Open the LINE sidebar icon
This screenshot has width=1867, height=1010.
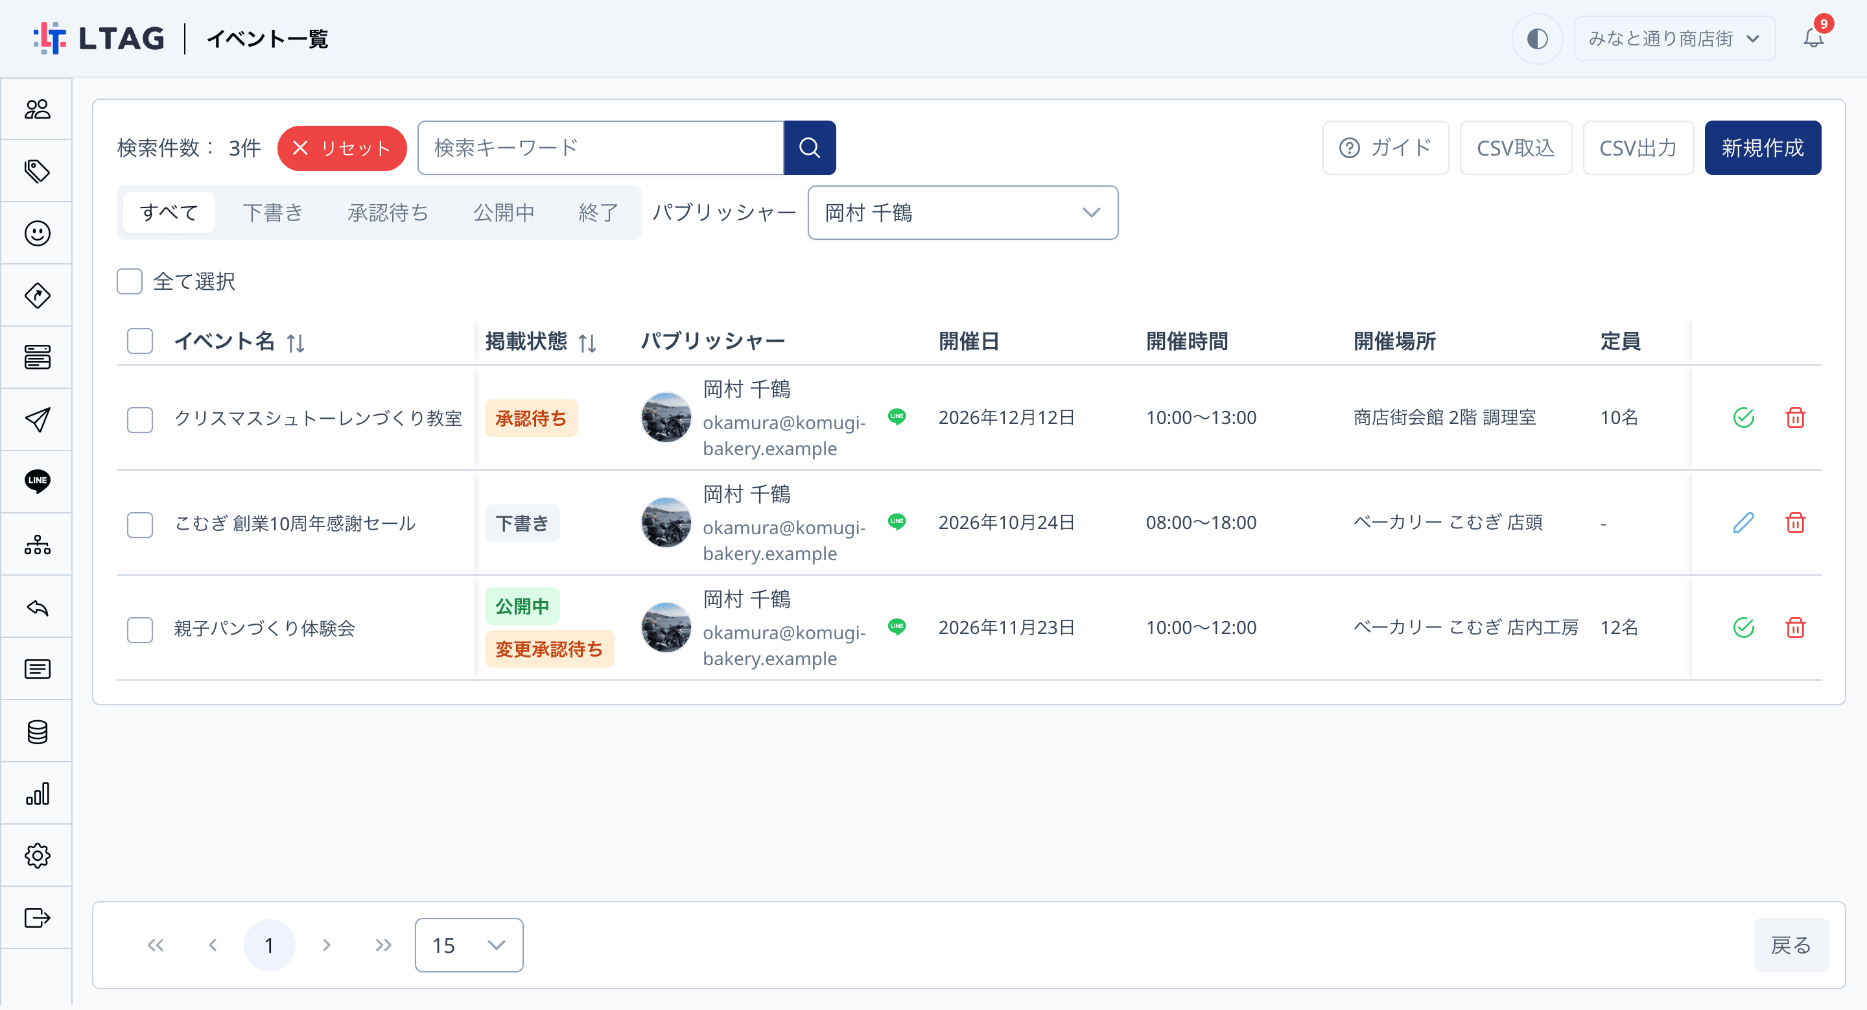[x=37, y=482]
